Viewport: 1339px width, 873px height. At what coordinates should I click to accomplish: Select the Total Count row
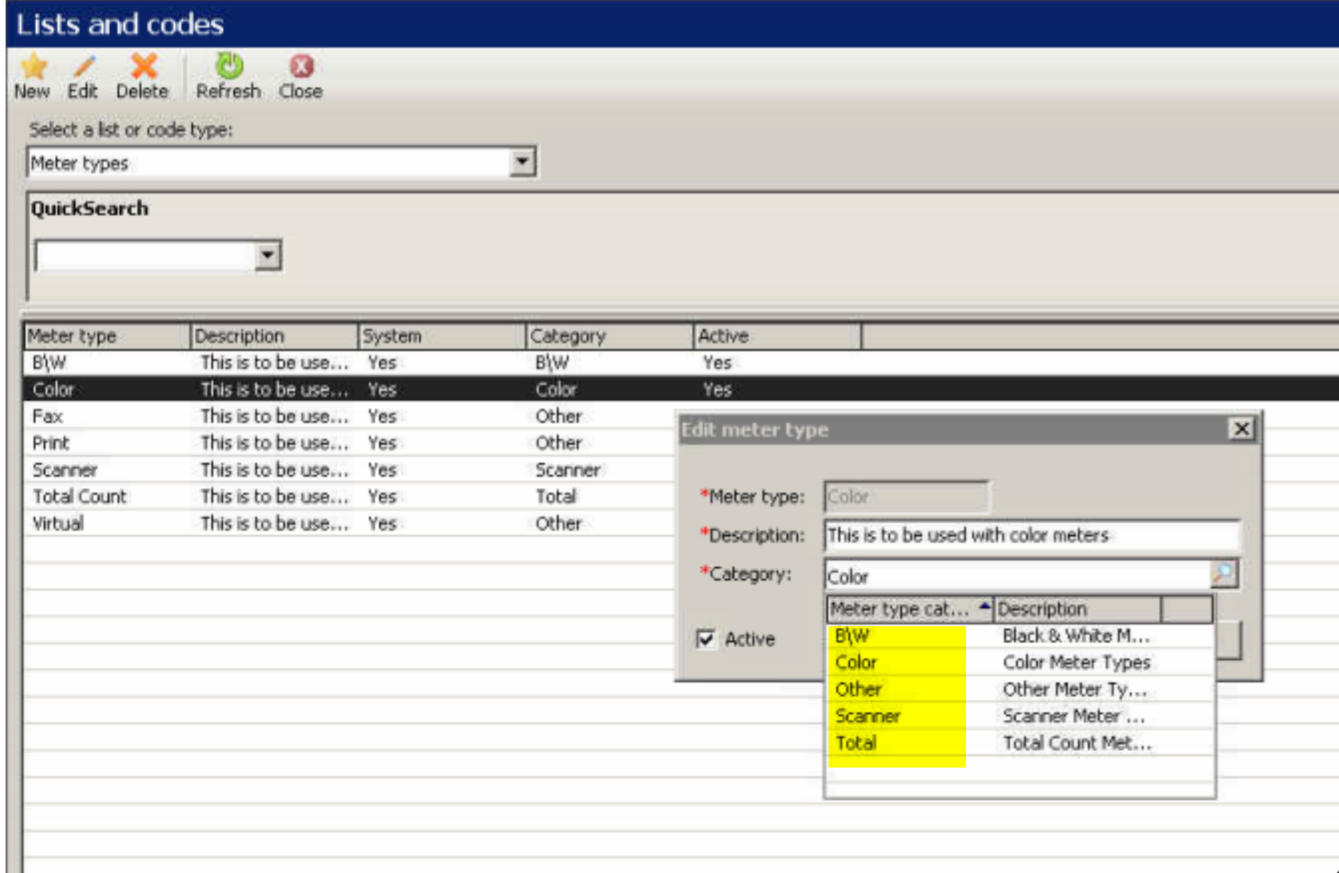[350, 497]
